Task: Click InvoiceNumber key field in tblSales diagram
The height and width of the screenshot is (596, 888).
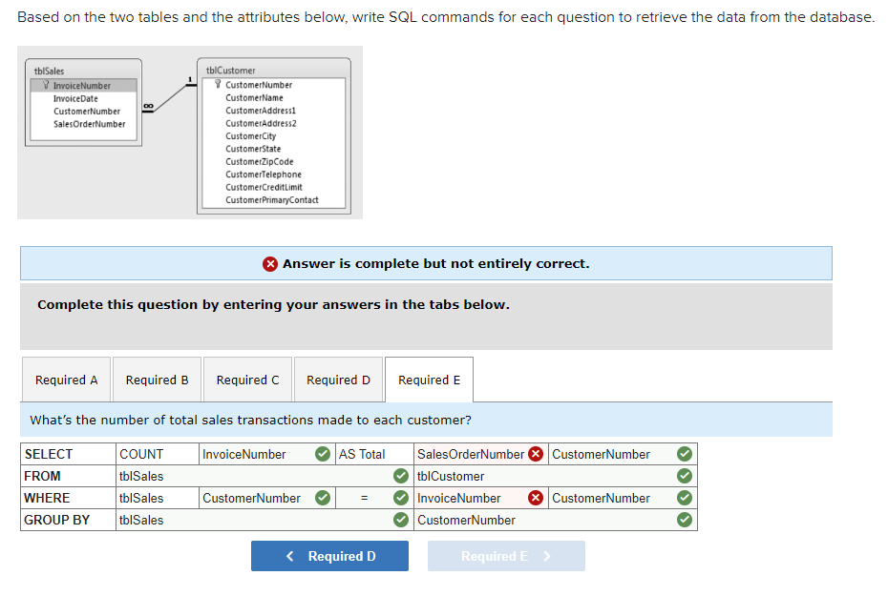Action: [82, 86]
